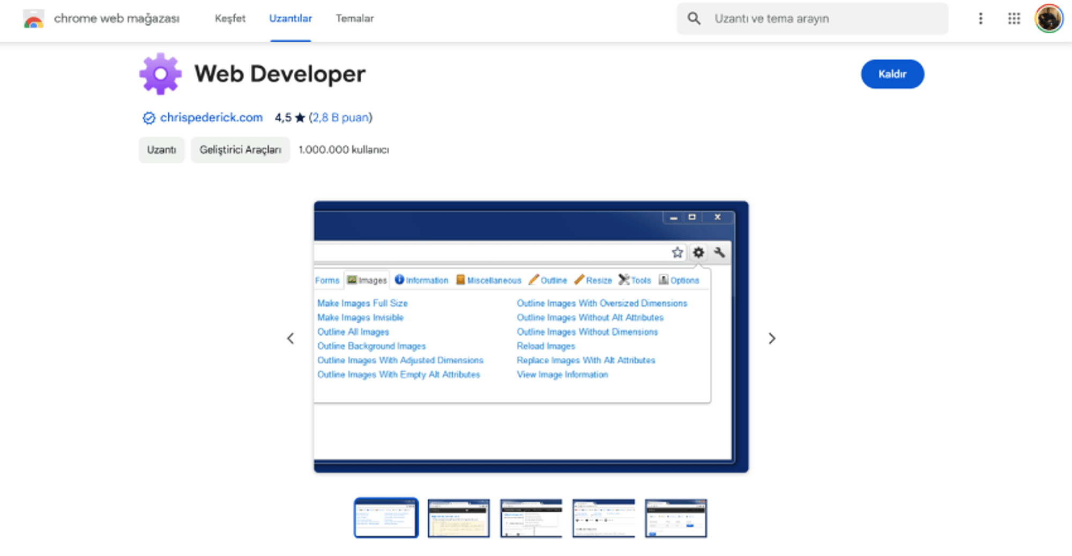
Task: Show next screenshot with right arrow
Action: [772, 339]
